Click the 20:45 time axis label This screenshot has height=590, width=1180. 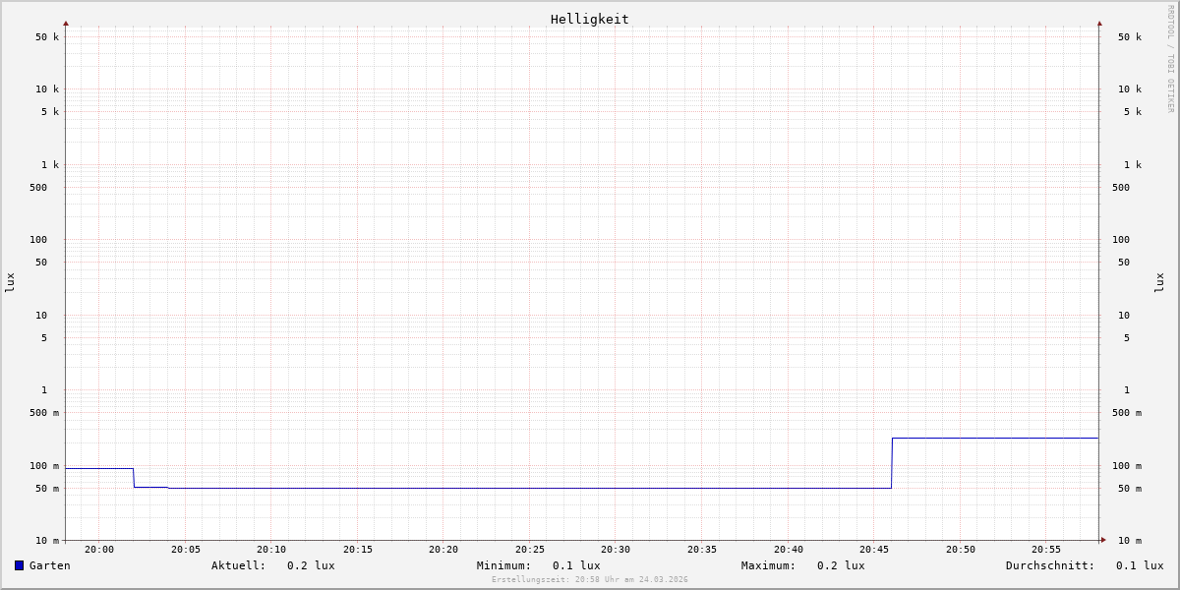pyautogui.click(x=874, y=550)
